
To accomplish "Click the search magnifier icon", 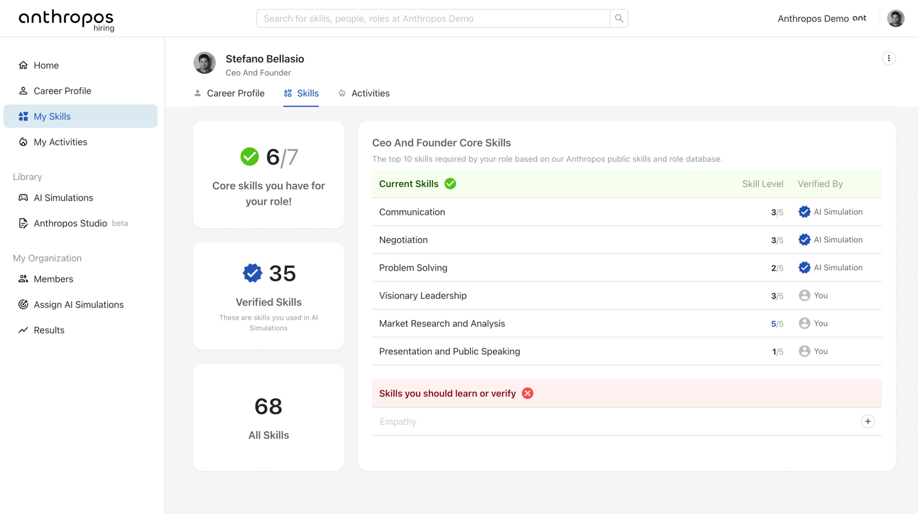I will click(619, 18).
